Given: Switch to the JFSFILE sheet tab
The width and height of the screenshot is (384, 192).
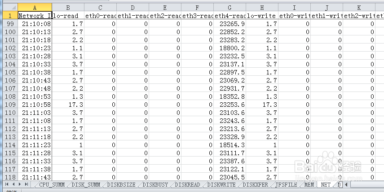Looking at the screenshot, I should [x=286, y=185].
